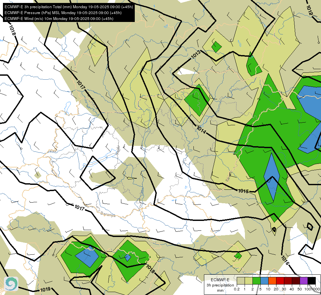
Task: Select the bright red 20–30 mm legend swatch
Action: [x=280, y=281]
